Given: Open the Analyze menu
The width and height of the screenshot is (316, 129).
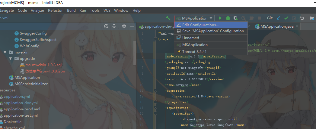Looking at the screenshot, I should [37, 11].
